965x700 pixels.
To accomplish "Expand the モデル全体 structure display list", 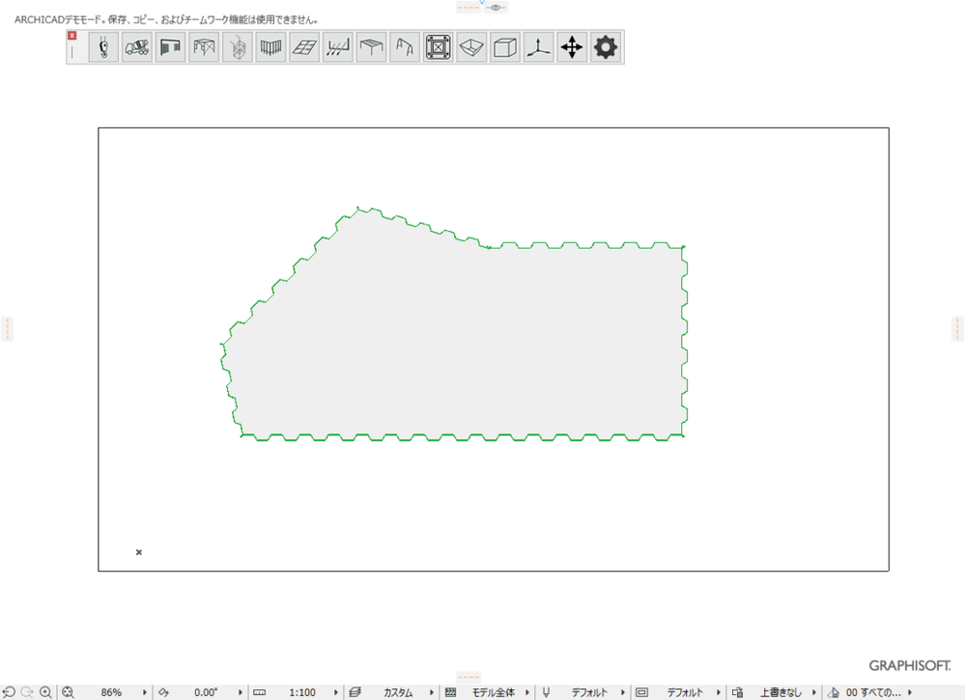I will pyautogui.click(x=527, y=692).
